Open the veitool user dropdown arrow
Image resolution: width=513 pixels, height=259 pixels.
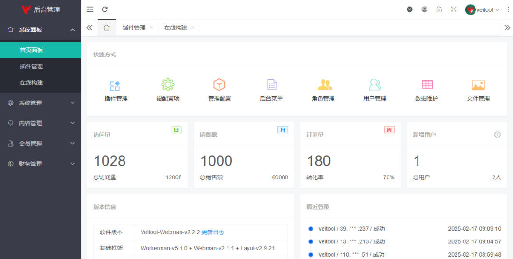498,10
